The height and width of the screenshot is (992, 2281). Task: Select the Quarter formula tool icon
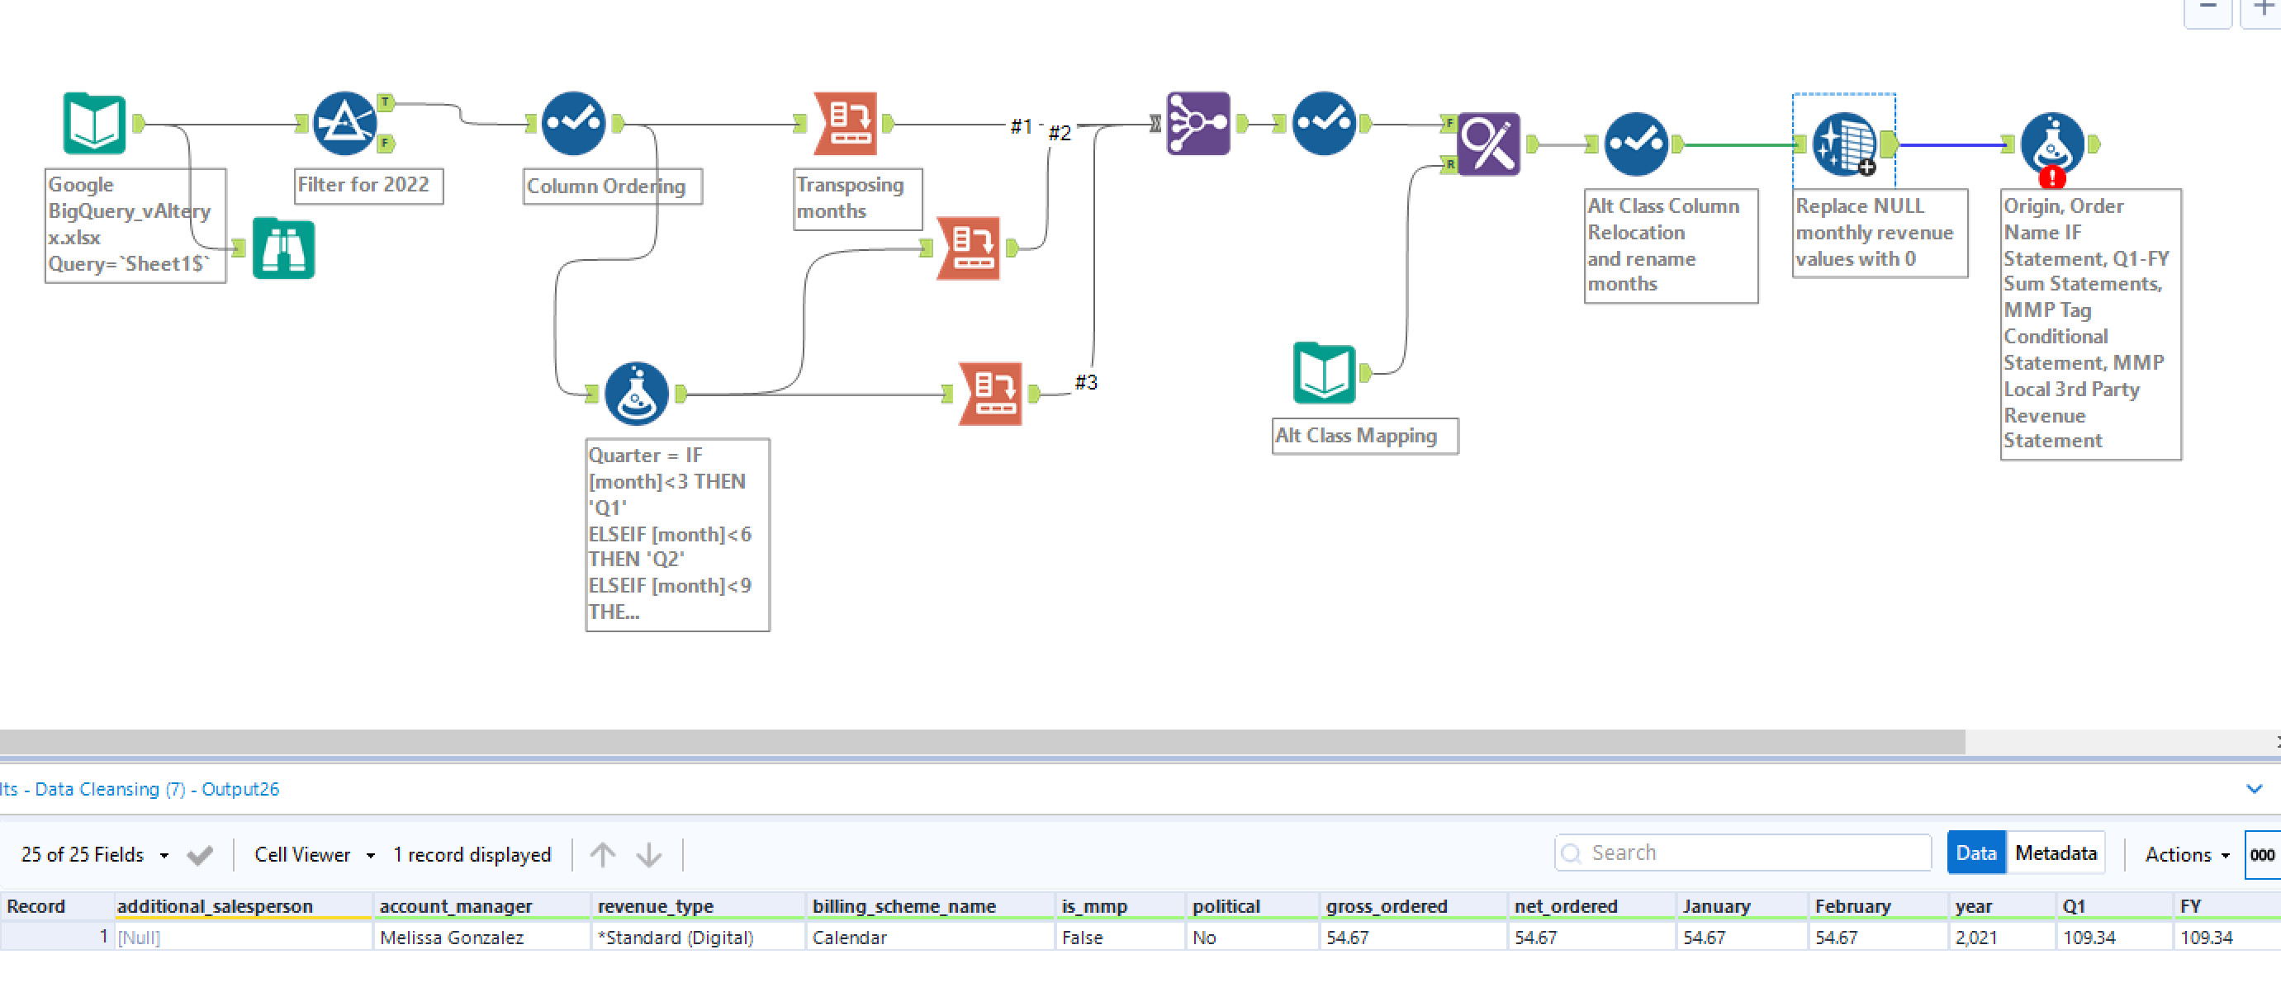636,393
